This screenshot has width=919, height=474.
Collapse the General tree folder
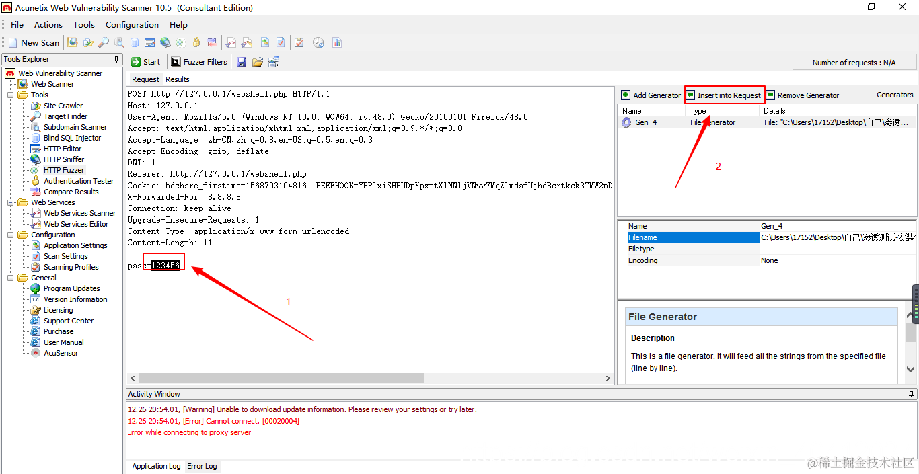[11, 278]
